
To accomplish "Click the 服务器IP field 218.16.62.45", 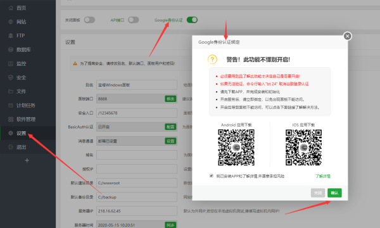I will click(137, 211).
